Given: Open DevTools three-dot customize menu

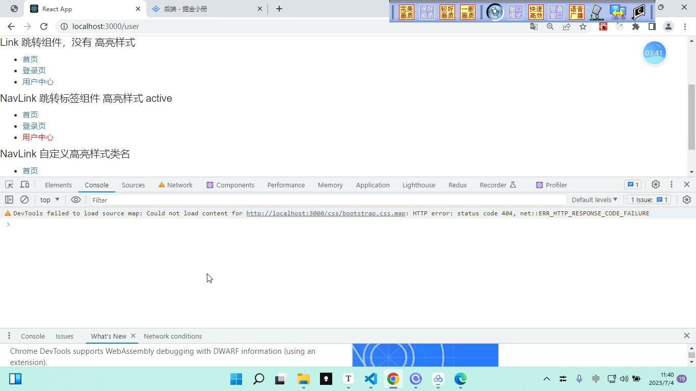Looking at the screenshot, I should (x=672, y=185).
